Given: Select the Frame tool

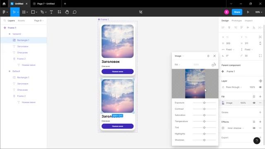Looking at the screenshot, I should click(24, 12).
